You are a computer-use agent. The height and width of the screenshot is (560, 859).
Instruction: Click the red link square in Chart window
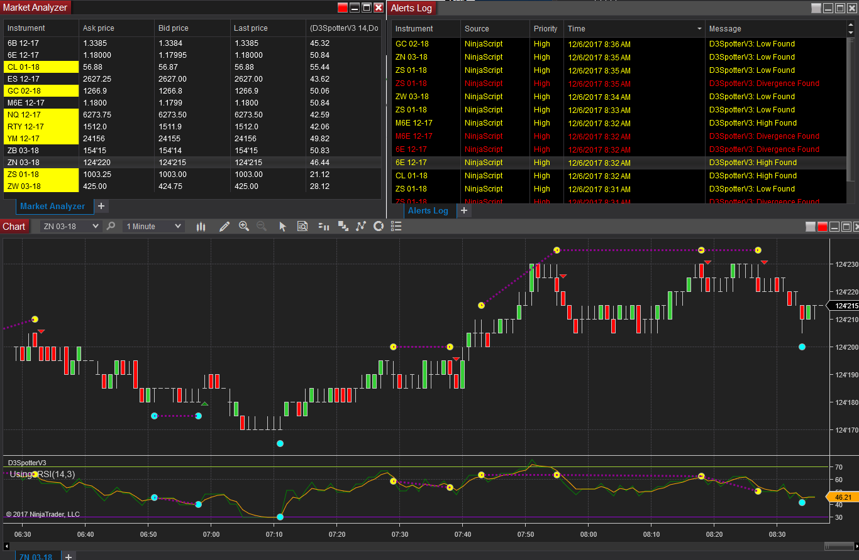(x=822, y=227)
